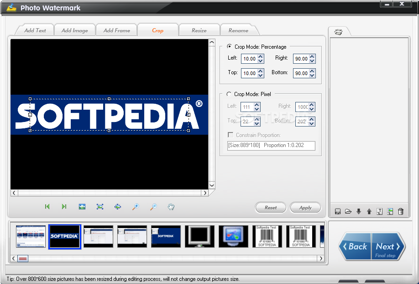This screenshot has width=419, height=284.
Task: Click the save floppy disk icon
Action: [338, 211]
